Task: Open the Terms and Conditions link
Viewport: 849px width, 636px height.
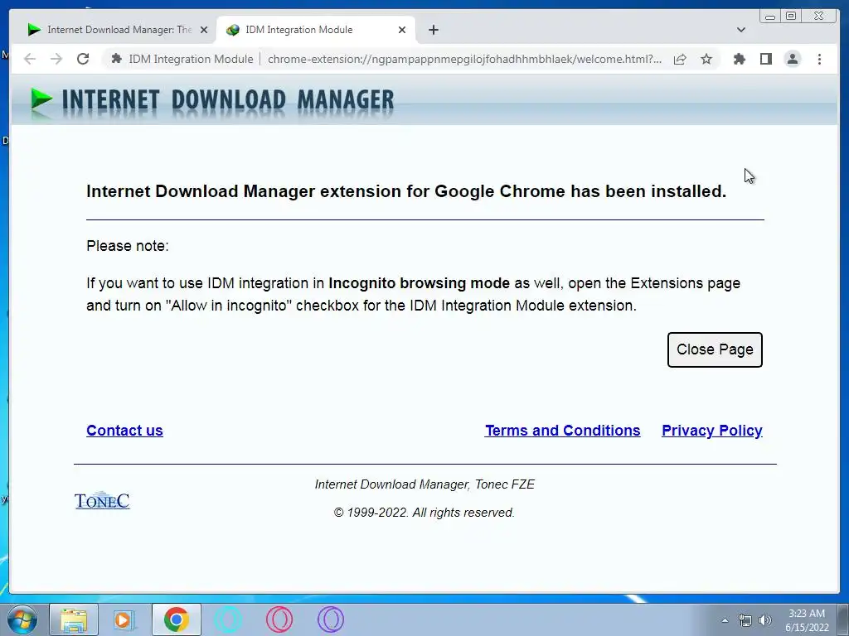Action: pyautogui.click(x=563, y=431)
